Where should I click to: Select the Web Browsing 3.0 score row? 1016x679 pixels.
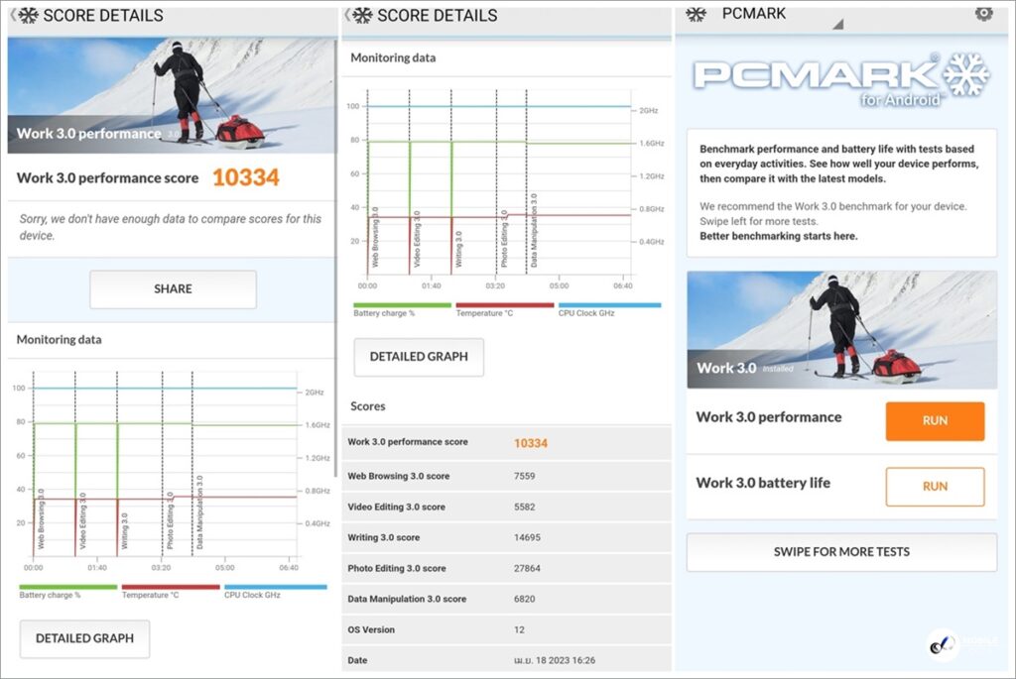pos(506,476)
